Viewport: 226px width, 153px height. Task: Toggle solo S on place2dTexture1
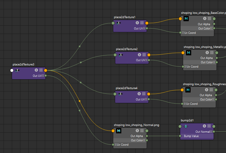tap(137, 23)
